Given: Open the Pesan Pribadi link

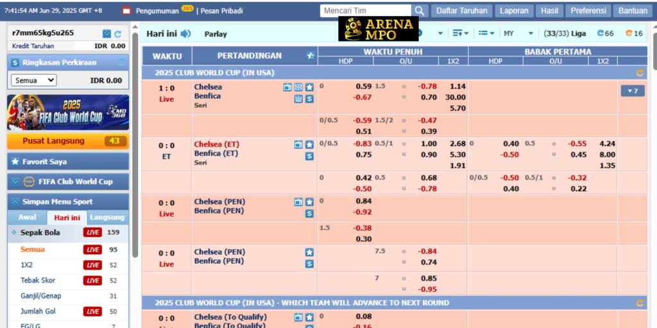Looking at the screenshot, I should (x=221, y=12).
